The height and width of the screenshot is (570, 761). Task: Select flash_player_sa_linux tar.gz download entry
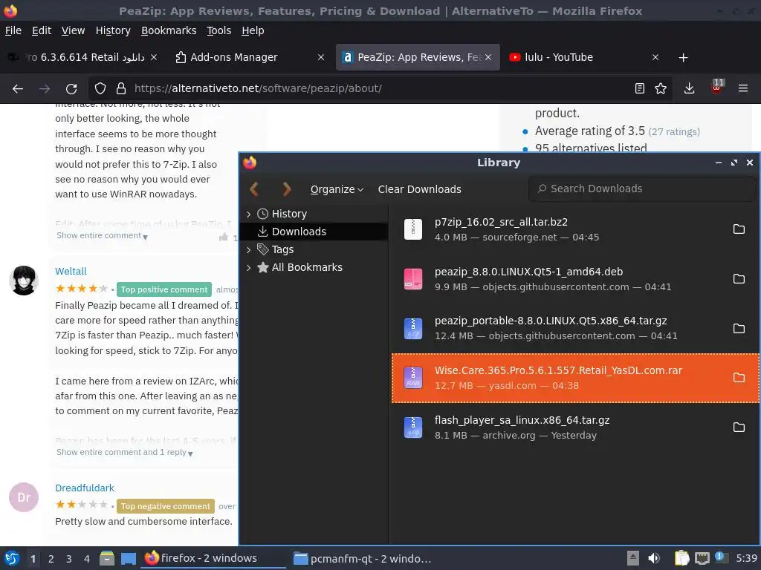click(574, 427)
